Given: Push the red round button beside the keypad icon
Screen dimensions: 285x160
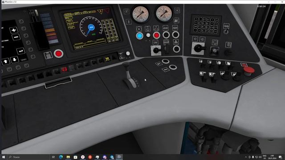Looking at the screenshot, I should pyautogui.click(x=58, y=54).
